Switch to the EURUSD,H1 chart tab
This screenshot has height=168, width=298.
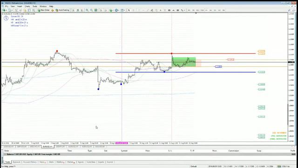[x=47, y=147]
